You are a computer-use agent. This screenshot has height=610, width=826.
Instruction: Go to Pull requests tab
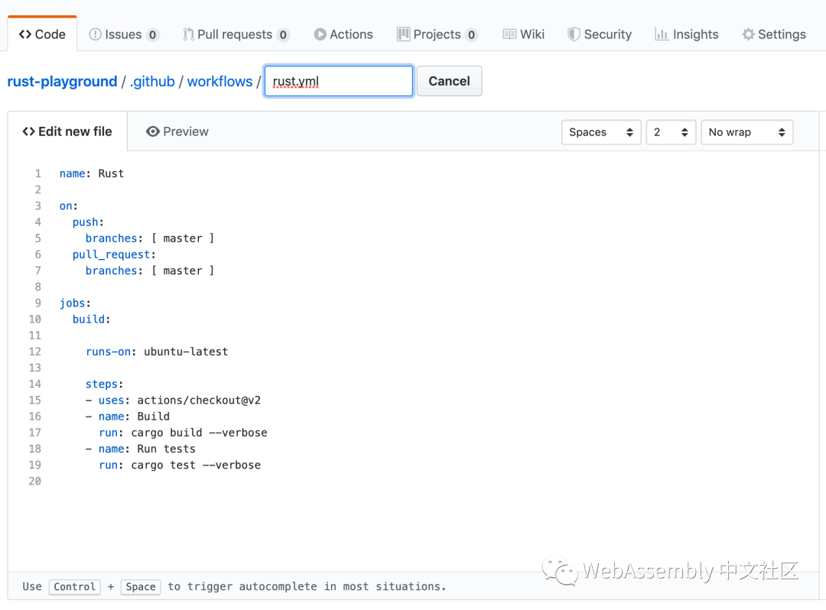pyautogui.click(x=236, y=34)
